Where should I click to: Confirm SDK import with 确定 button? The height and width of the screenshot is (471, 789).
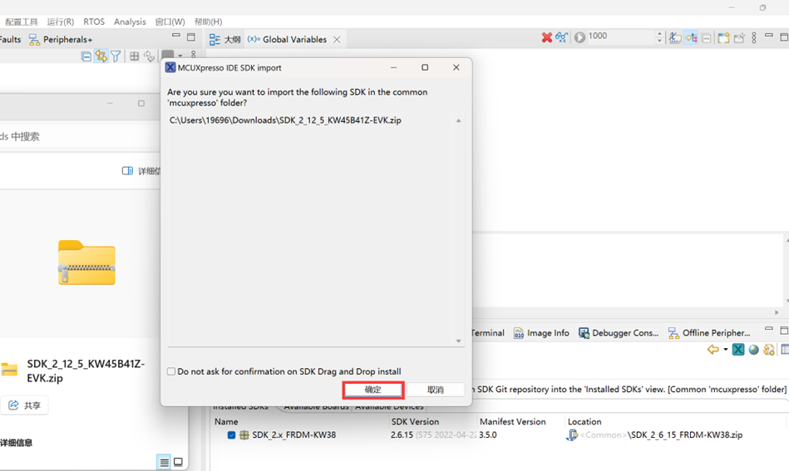pyautogui.click(x=372, y=390)
